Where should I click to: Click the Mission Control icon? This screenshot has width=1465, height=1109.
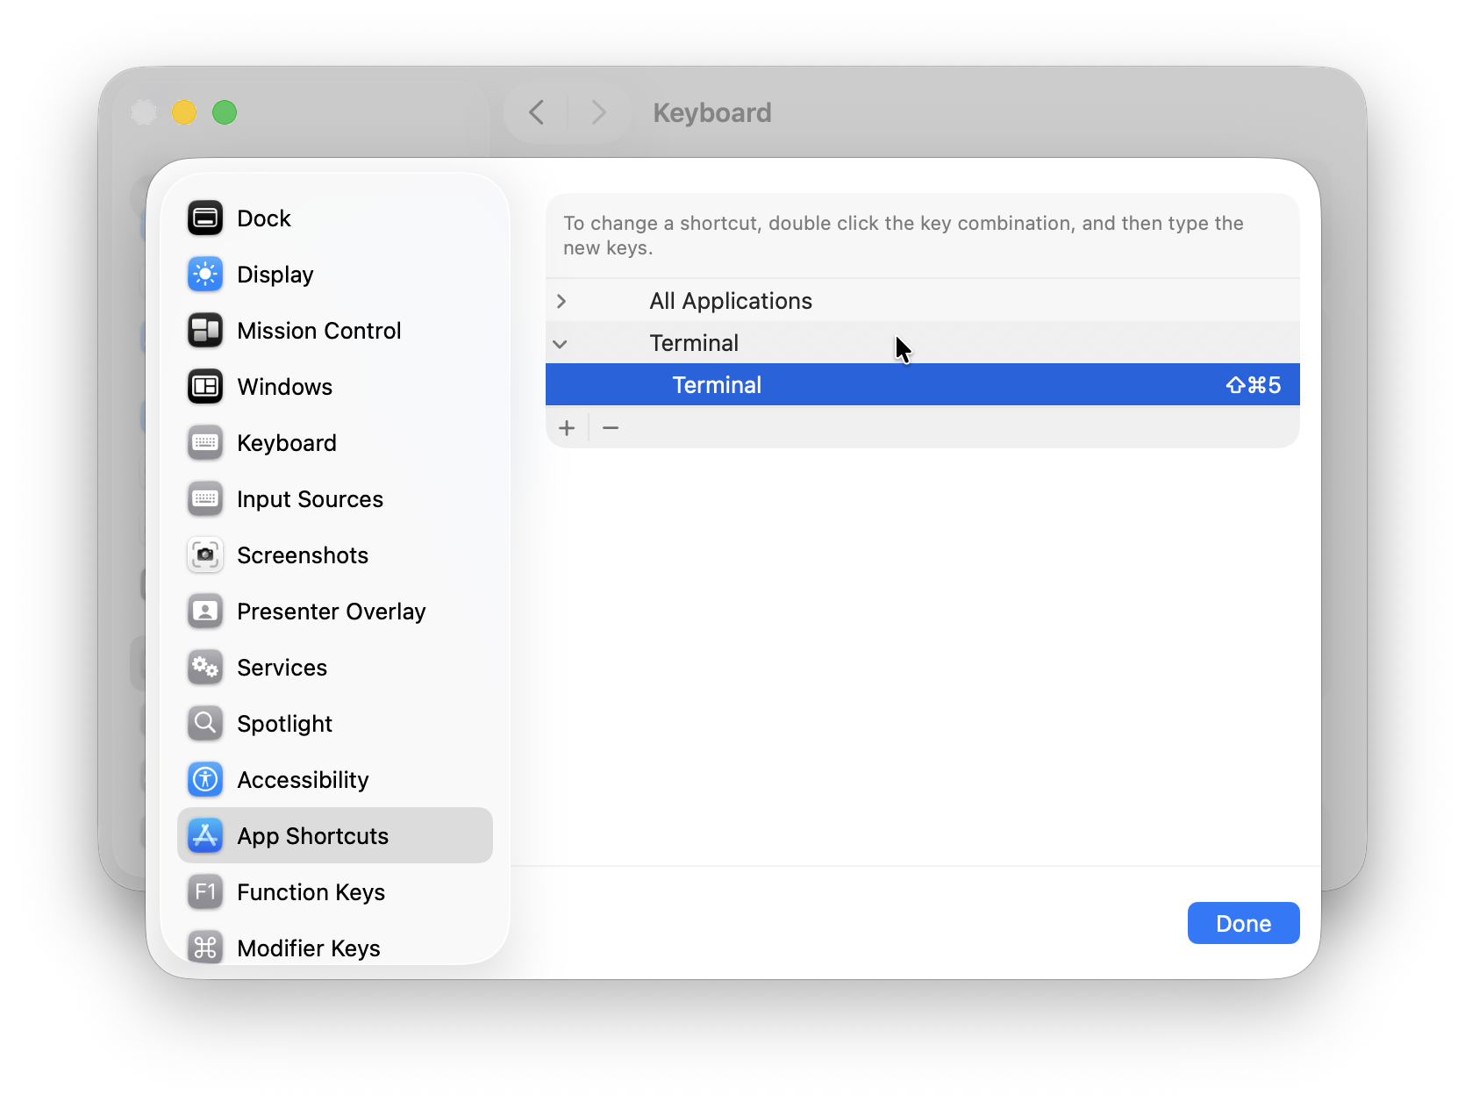(205, 330)
